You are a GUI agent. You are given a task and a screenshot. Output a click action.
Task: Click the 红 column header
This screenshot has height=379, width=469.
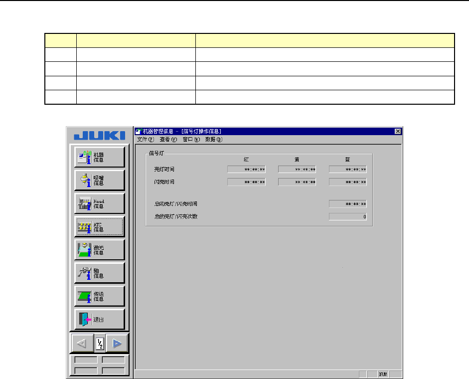(x=246, y=160)
